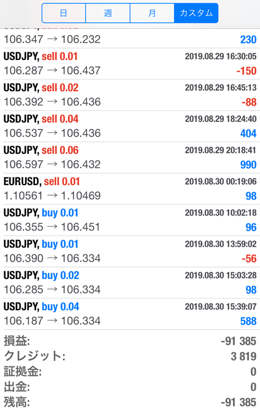Tap the クレジット credit value 3 819
This screenshot has width=260, height=412.
[243, 356]
